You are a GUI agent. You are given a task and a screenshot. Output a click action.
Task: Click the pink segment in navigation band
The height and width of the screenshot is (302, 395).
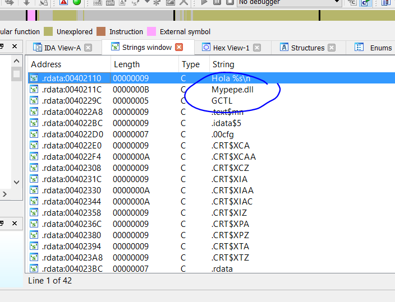32,16
